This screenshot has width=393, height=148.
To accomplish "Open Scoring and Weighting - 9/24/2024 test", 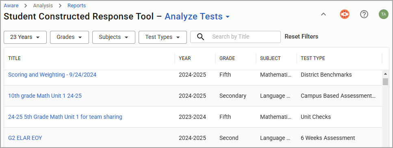I will click(52, 75).
